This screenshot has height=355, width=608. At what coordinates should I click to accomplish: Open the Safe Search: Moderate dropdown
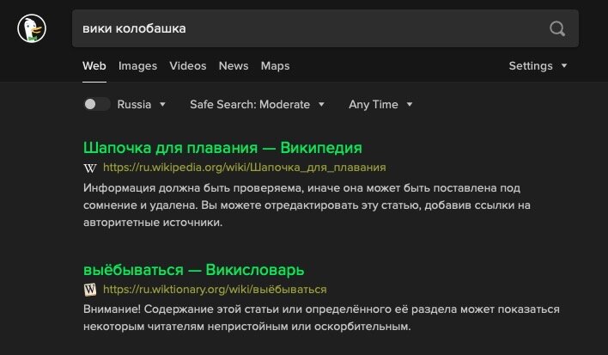257,104
